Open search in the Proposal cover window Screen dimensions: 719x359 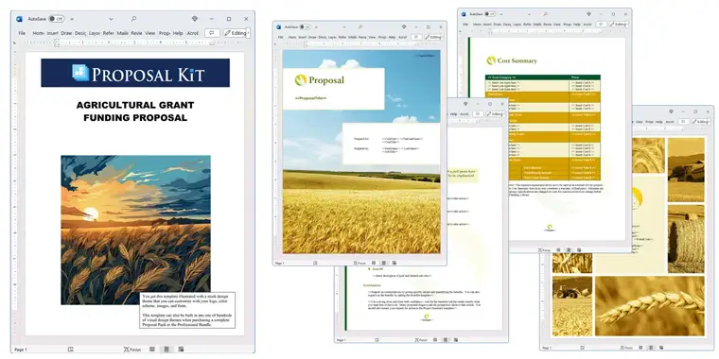(360, 27)
